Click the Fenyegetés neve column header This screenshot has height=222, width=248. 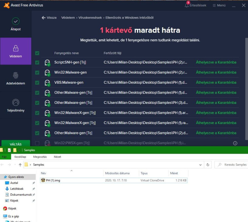coord(66,53)
